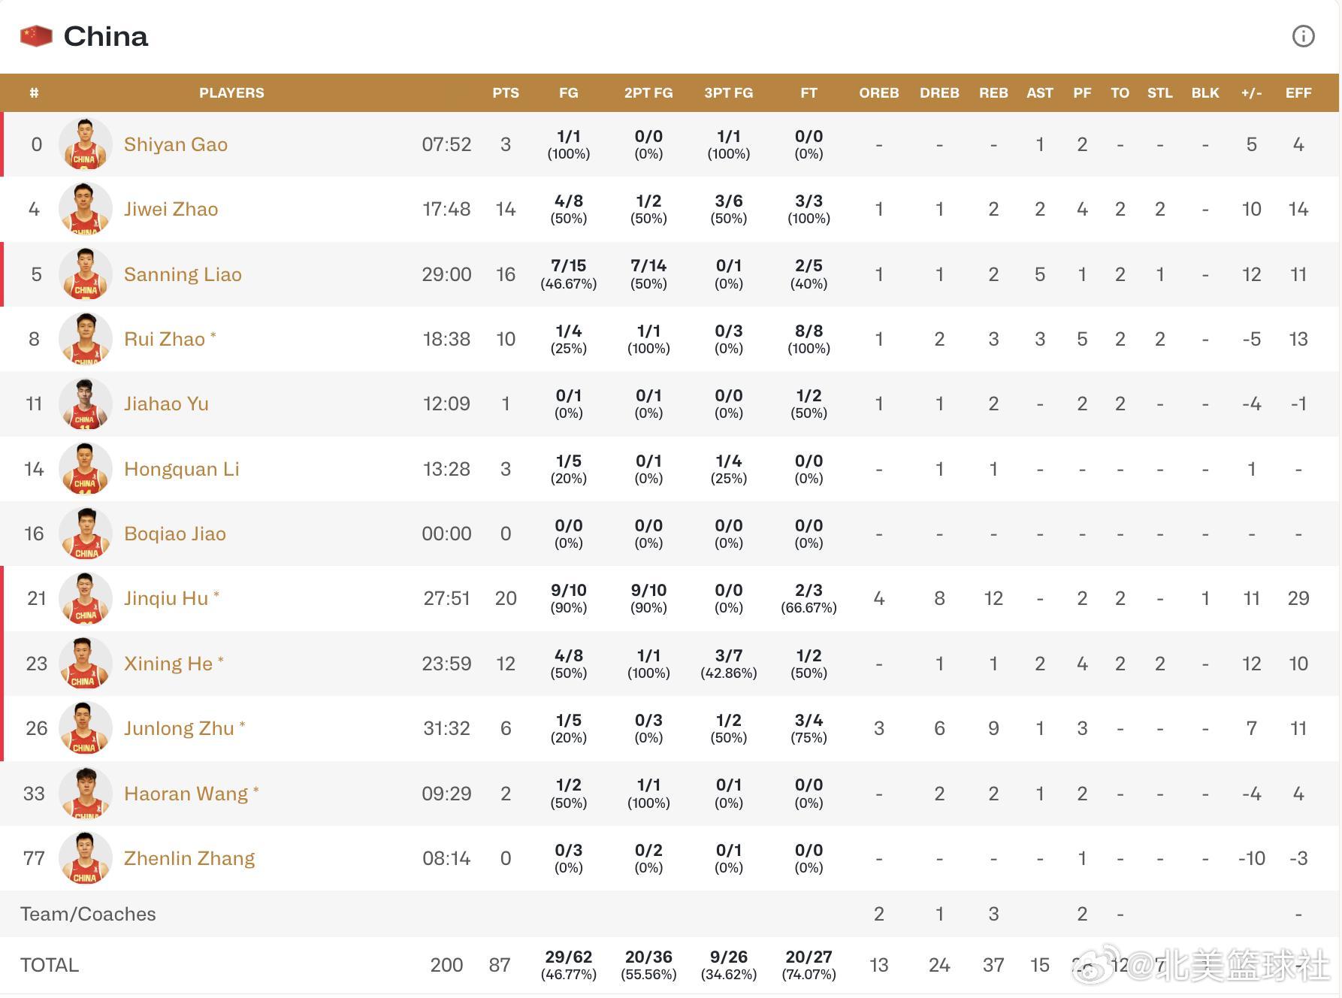Sort by the 2PT FG column header

pyautogui.click(x=648, y=93)
